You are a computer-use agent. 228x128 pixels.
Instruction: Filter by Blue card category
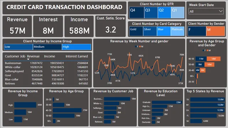164,31
